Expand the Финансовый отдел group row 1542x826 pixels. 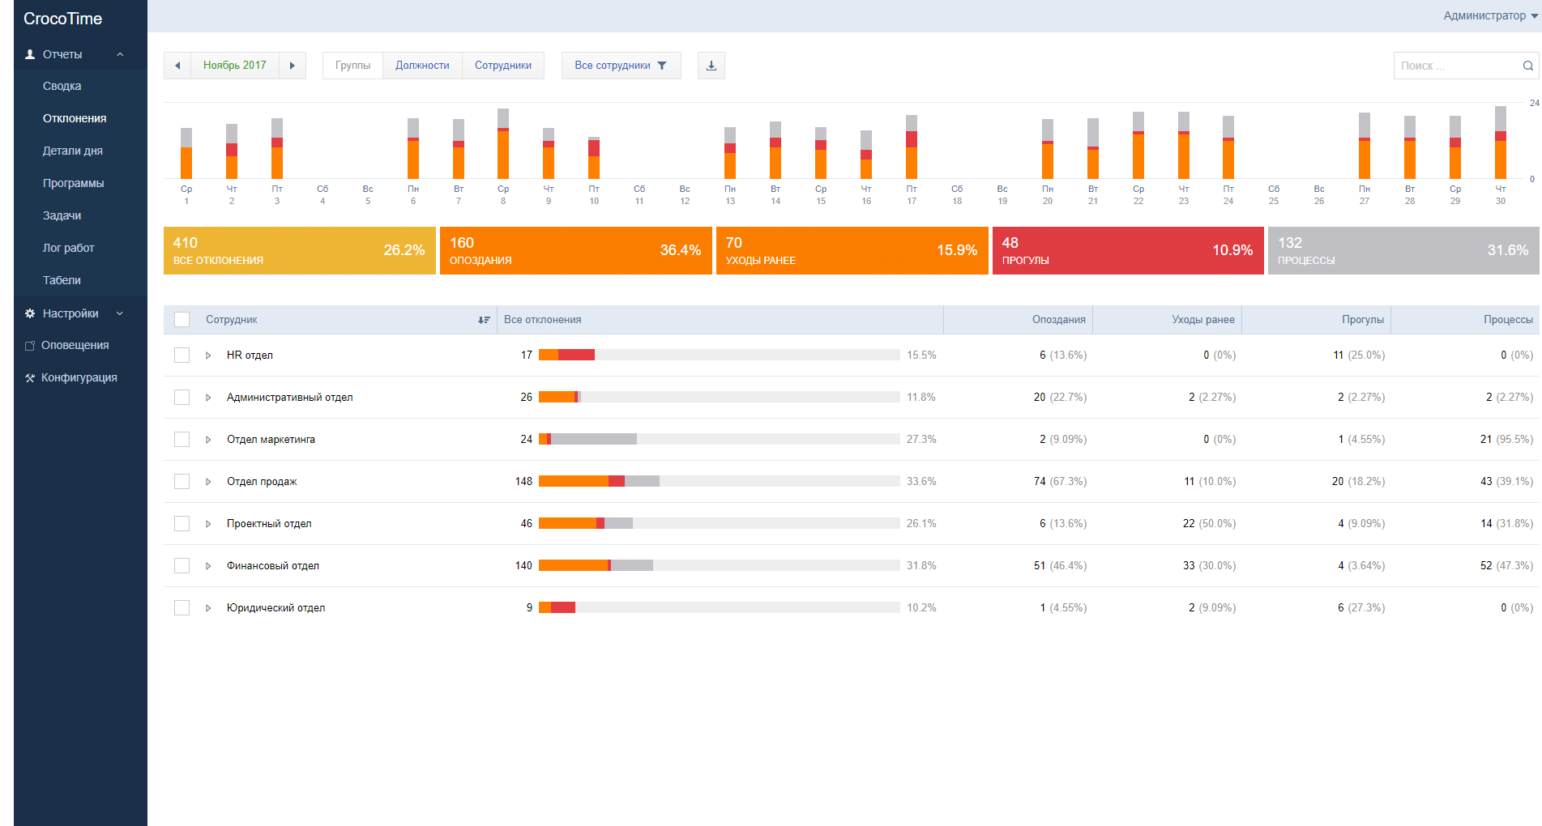coord(208,566)
